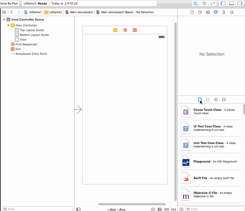This screenshot has height=211, width=245.
Task: Open the wAny hAny size class selector
Action: [x=116, y=209]
